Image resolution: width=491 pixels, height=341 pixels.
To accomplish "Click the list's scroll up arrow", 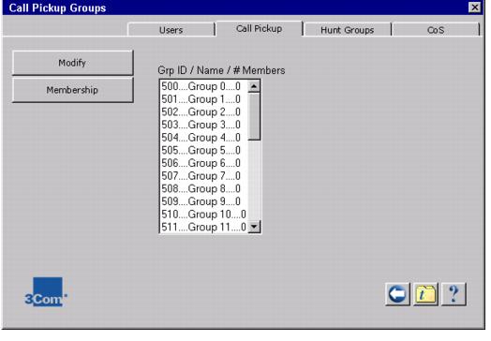I will pyautogui.click(x=254, y=86).
